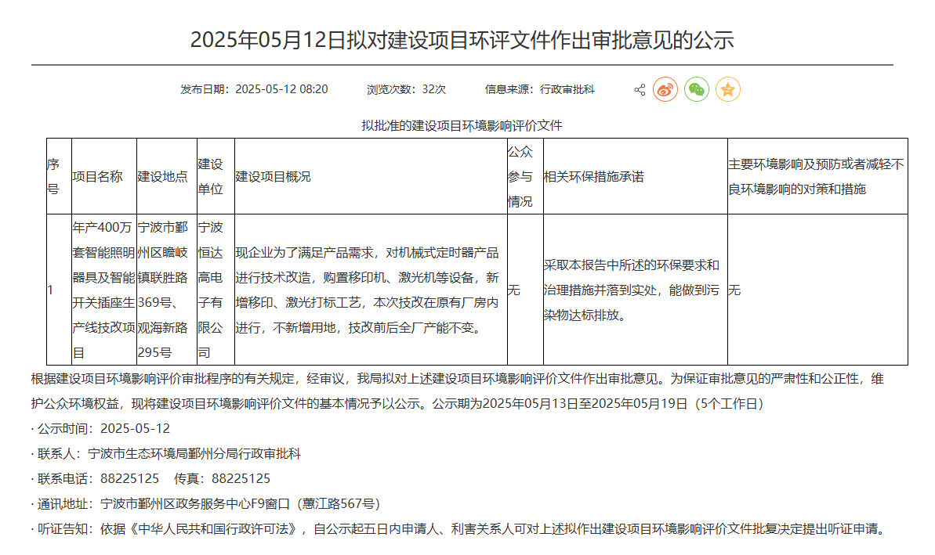This screenshot has height=555, width=935.
Task: Click the phone number '联系电话：88225125'
Action: pos(96,479)
